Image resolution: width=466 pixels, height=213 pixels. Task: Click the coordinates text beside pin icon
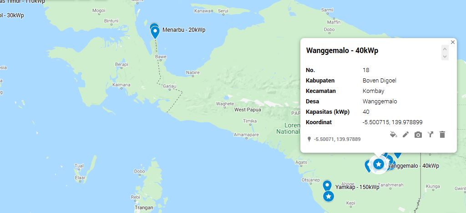[x=337, y=139]
